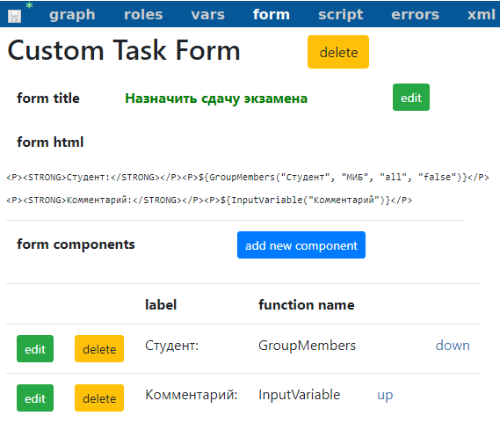Switch to the roles tab
Screen dimensions: 500x423
(x=143, y=15)
